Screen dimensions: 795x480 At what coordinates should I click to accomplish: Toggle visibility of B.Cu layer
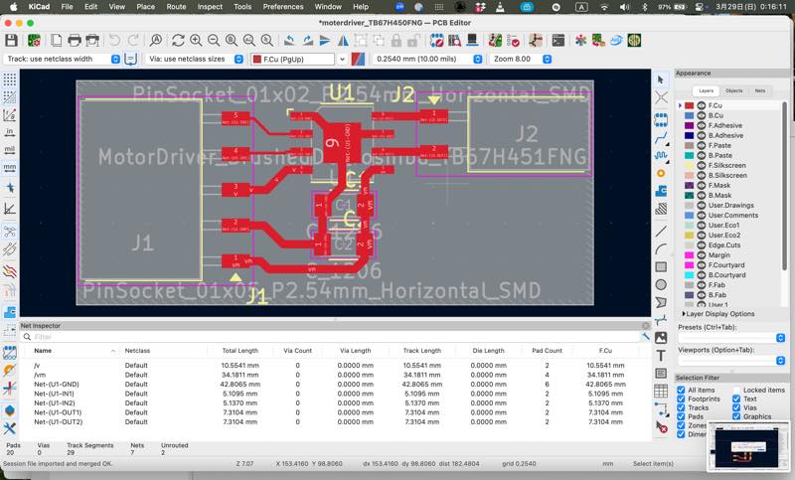(702, 115)
